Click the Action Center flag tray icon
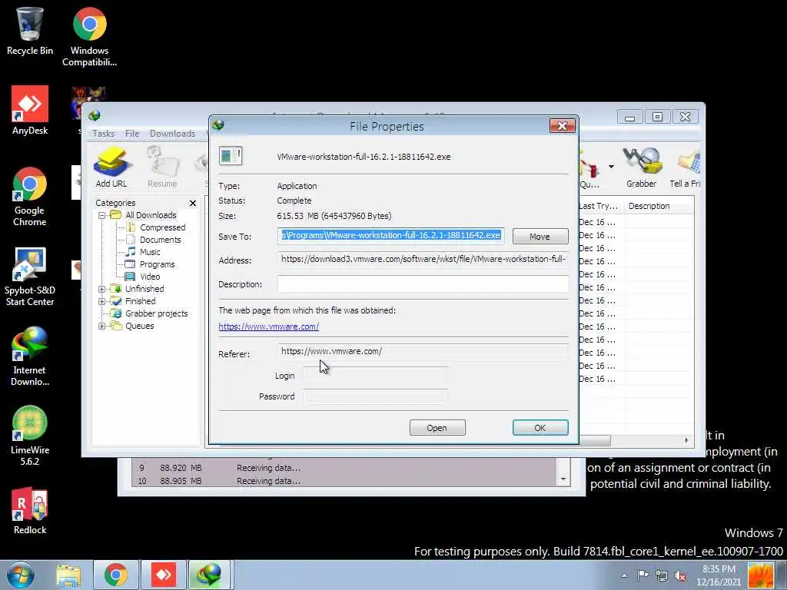This screenshot has height=590, width=787. pos(643,575)
